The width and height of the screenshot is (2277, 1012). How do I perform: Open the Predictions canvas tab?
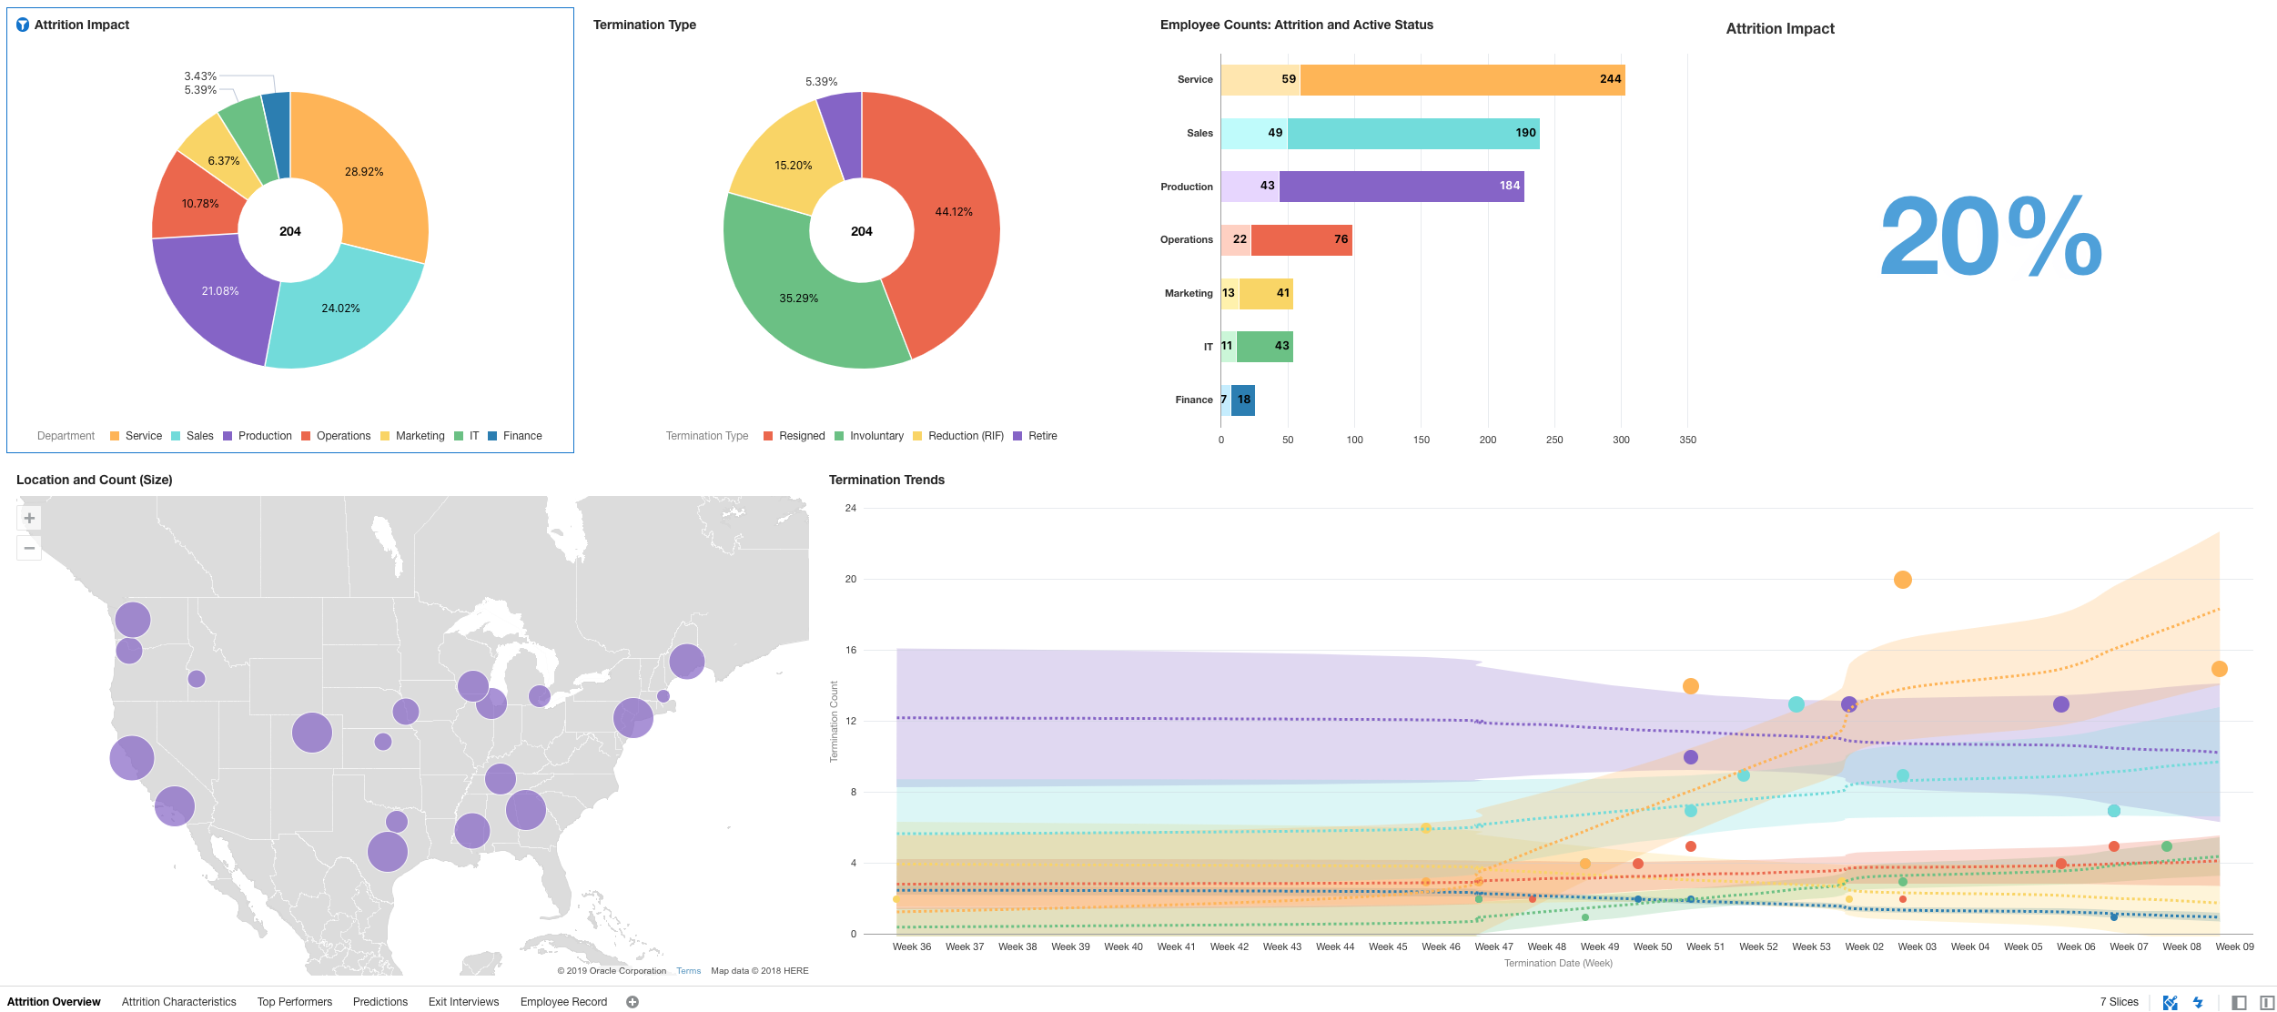(x=380, y=1001)
